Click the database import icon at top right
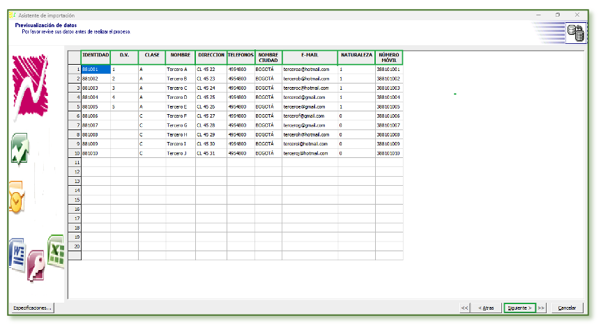The image size is (601, 325). 576,32
